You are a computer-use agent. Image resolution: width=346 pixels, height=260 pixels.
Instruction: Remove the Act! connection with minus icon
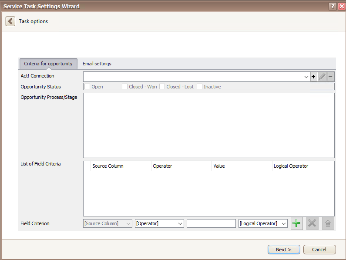331,77
